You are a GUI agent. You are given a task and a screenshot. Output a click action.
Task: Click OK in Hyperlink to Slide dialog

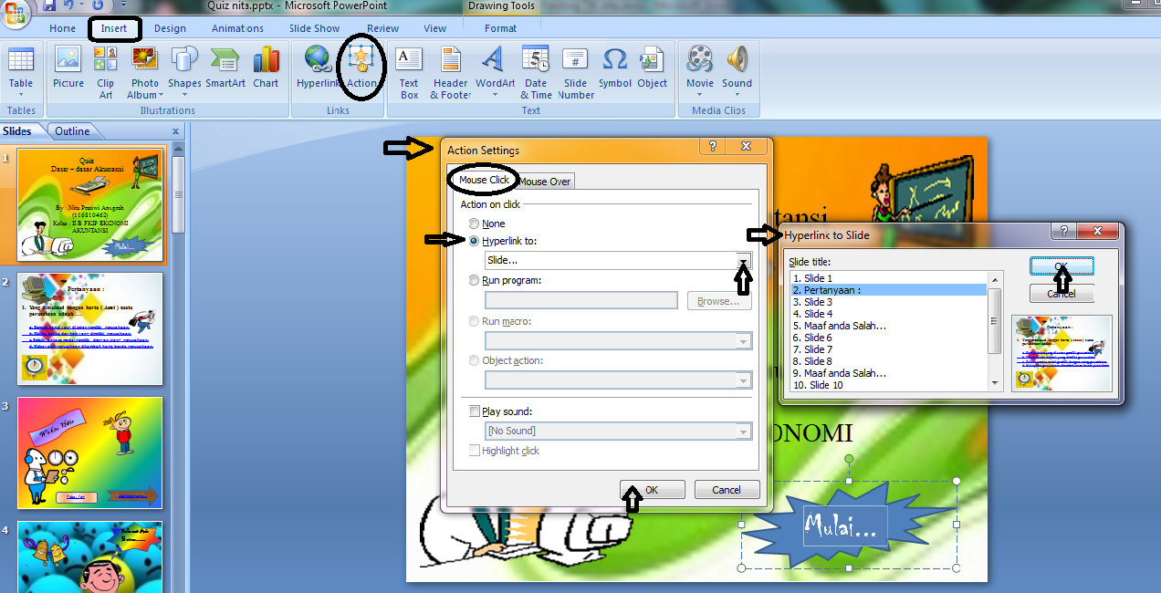(x=1062, y=265)
